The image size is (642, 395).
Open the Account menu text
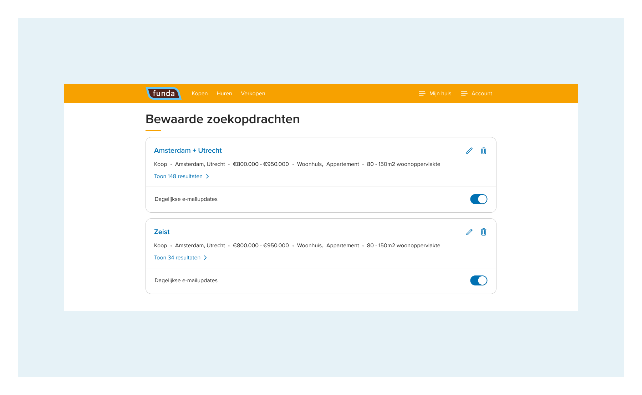pyautogui.click(x=482, y=93)
